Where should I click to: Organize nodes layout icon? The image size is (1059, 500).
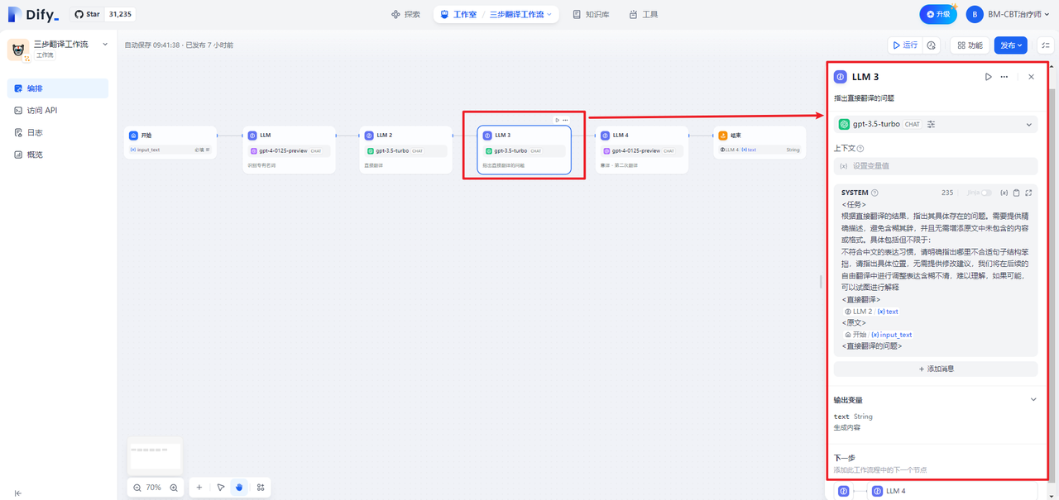pyautogui.click(x=261, y=488)
